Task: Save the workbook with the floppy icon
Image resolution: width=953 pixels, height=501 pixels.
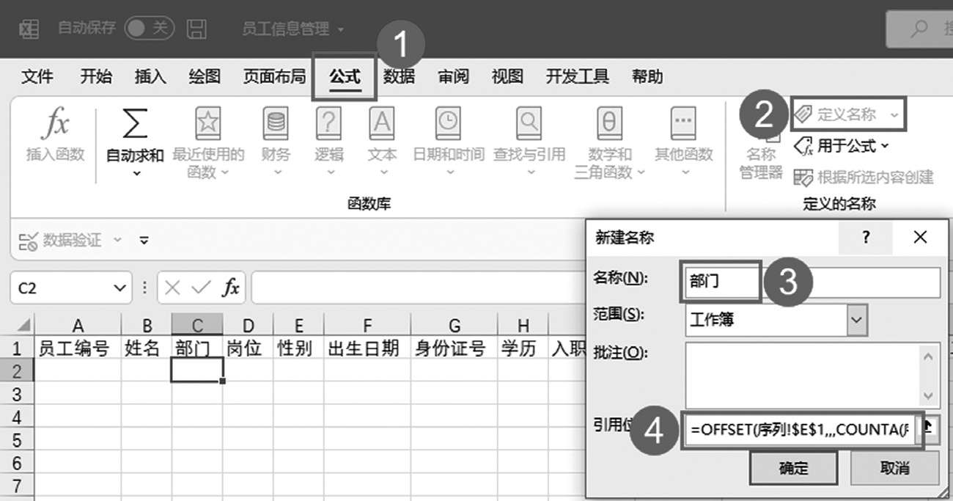Action: click(x=196, y=29)
